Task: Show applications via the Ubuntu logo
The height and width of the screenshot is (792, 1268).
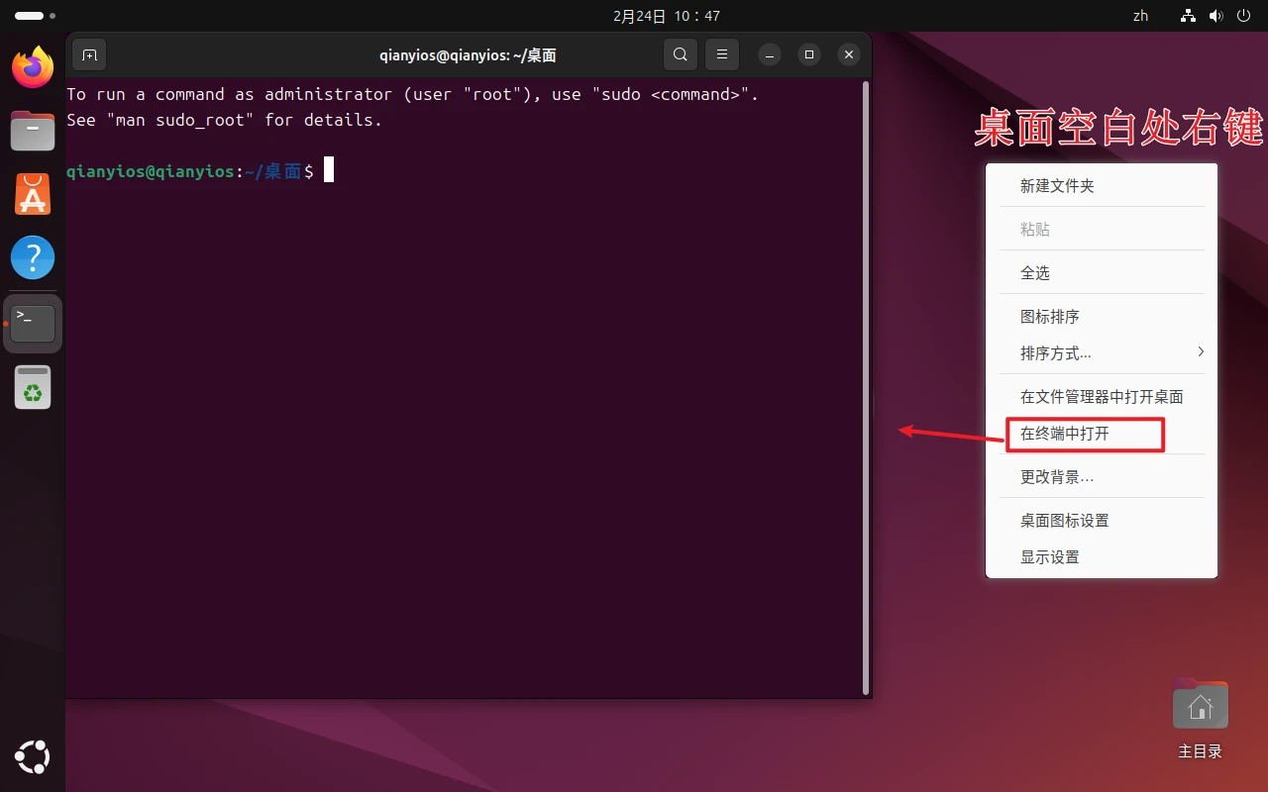Action: (33, 757)
